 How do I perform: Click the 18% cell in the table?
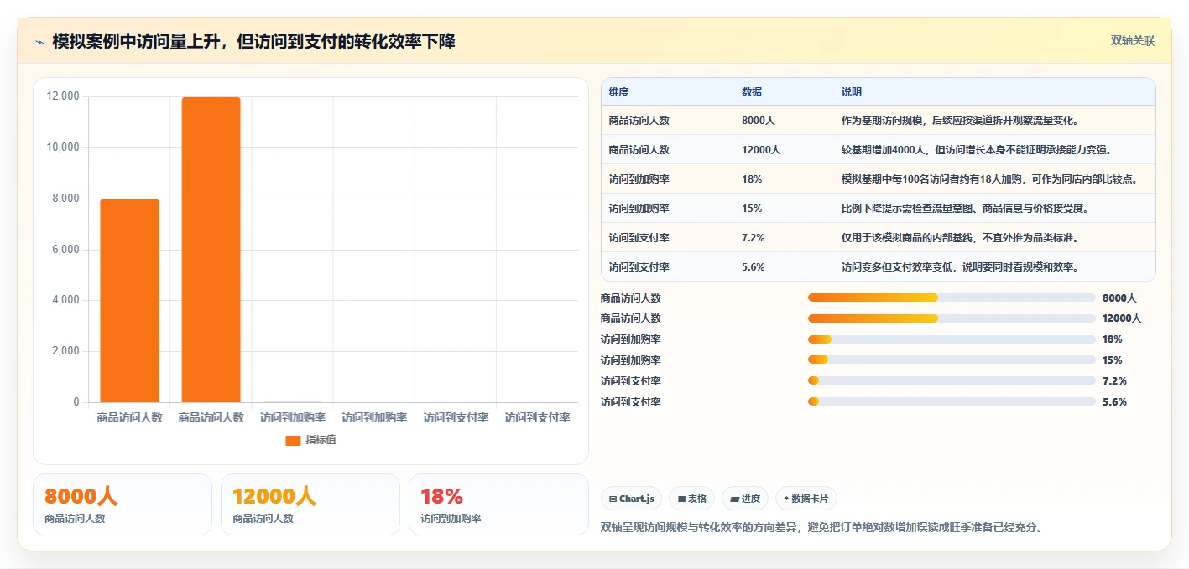tap(752, 179)
